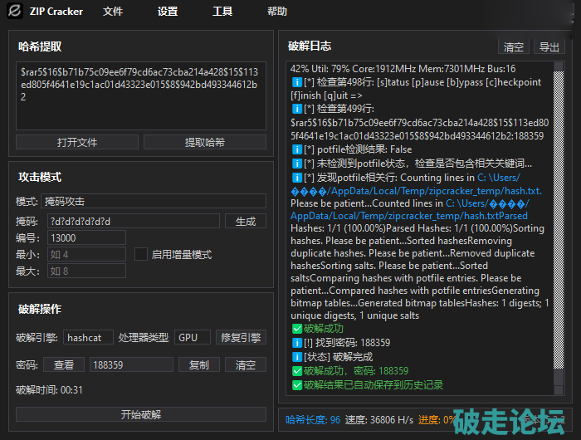
Task: Click the 打开文件 button
Action: (x=77, y=142)
